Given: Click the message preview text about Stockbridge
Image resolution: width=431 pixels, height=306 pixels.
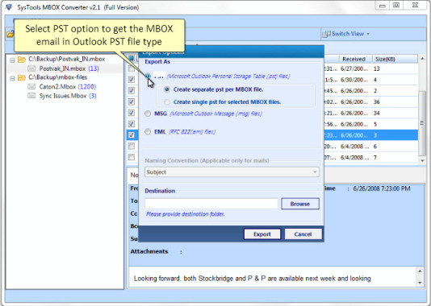Looking at the screenshot, I should pos(252,279).
